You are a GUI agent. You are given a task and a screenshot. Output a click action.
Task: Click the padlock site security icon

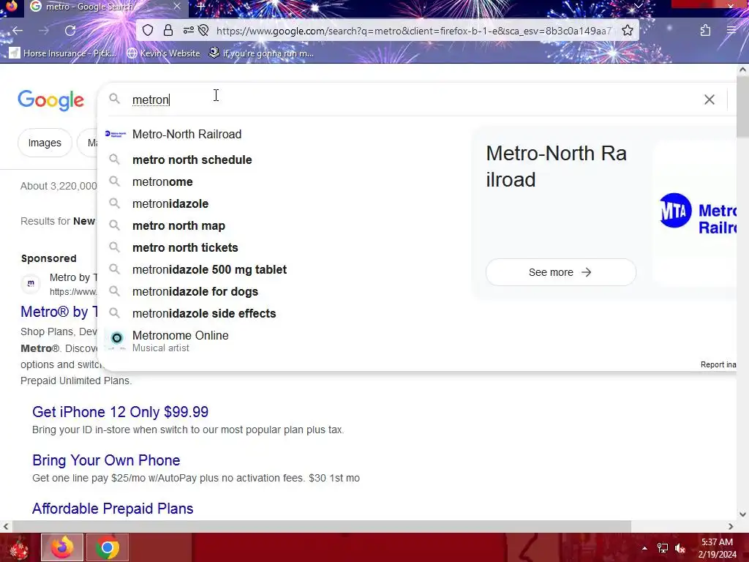pyautogui.click(x=168, y=31)
